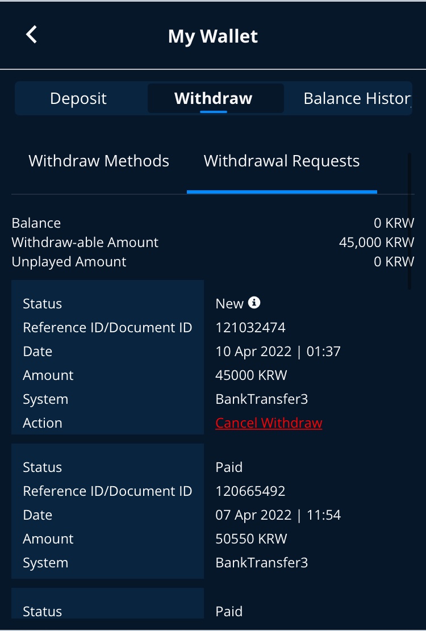Open the Balance History tab
Image resolution: width=426 pixels, height=631 pixels.
coord(357,98)
